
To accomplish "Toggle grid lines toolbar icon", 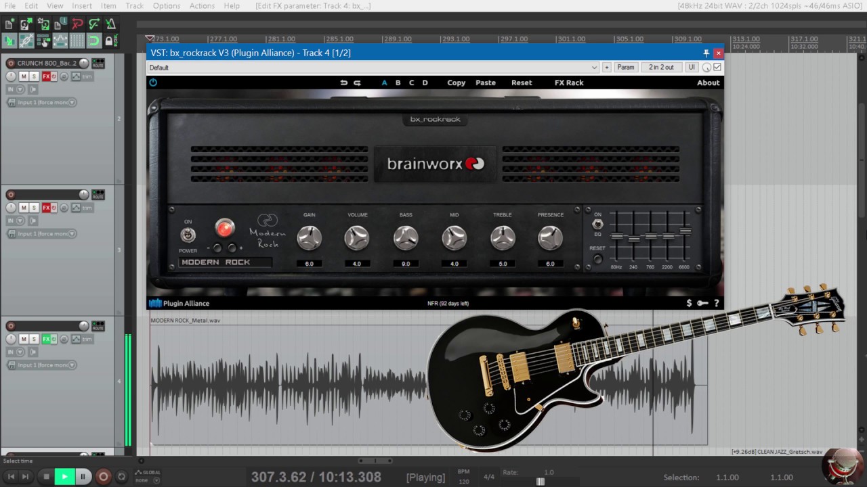I will pos(77,41).
